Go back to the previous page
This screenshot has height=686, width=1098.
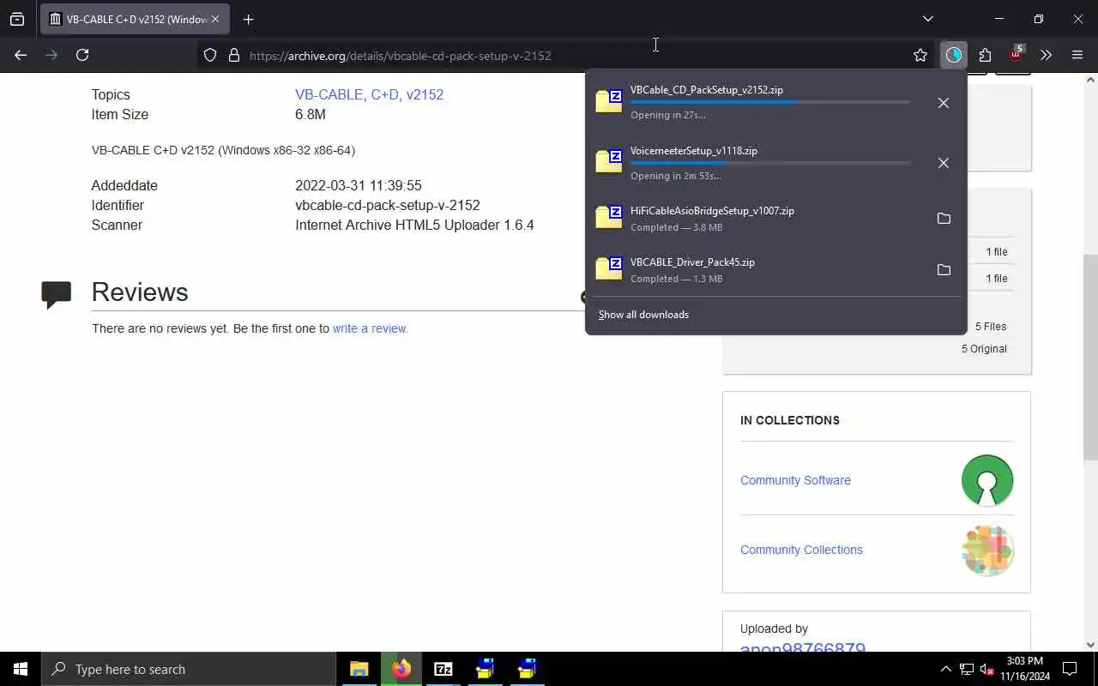tap(21, 55)
